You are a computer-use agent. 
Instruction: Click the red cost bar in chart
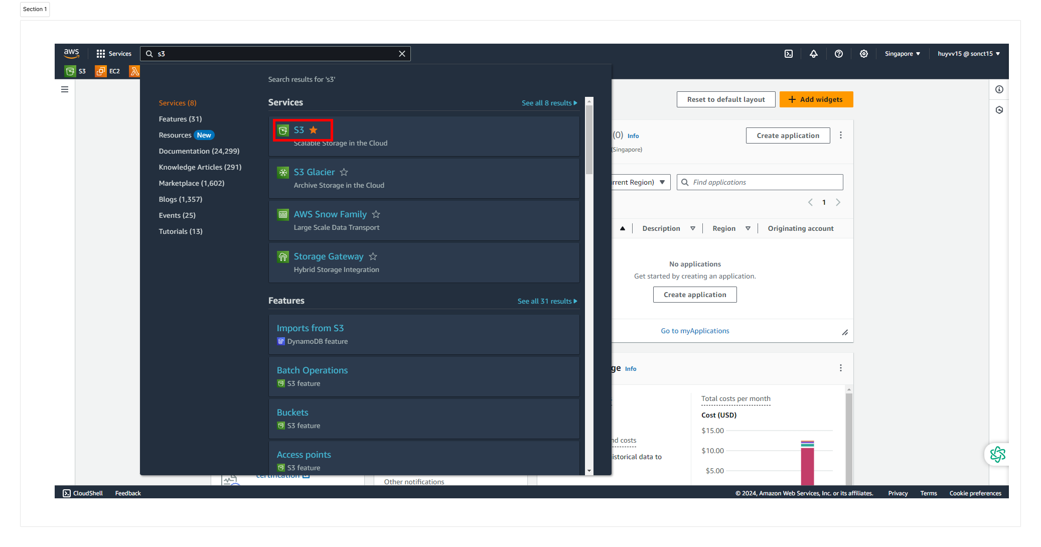click(807, 466)
